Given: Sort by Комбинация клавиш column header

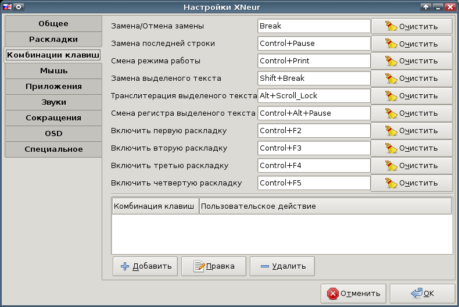Looking at the screenshot, I should tap(156, 206).
